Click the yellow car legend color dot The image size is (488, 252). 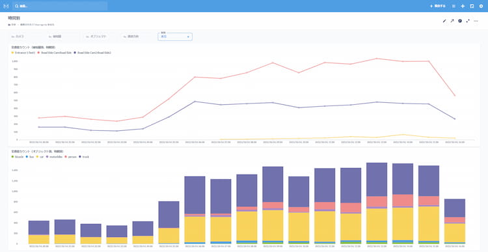(38, 157)
